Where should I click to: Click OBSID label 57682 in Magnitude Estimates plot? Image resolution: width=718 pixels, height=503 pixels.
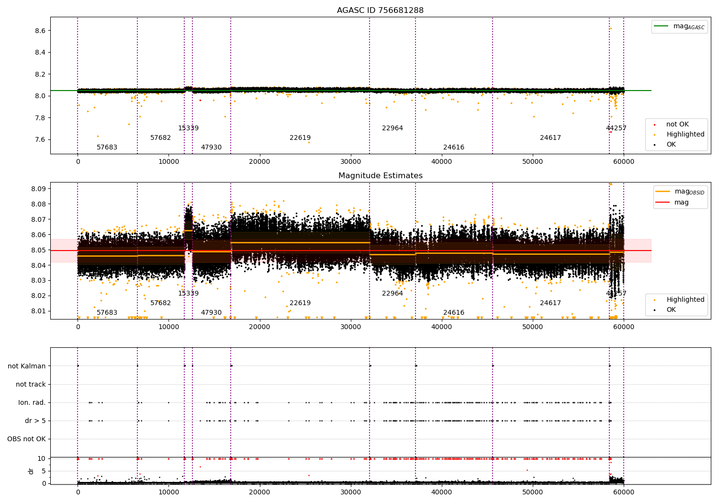coord(161,303)
